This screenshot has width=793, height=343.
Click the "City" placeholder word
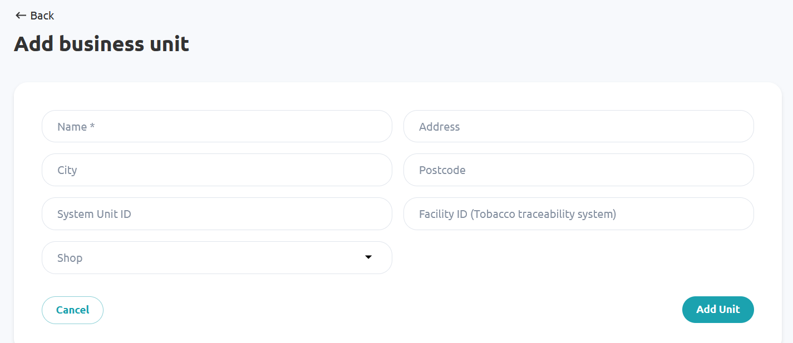point(67,170)
